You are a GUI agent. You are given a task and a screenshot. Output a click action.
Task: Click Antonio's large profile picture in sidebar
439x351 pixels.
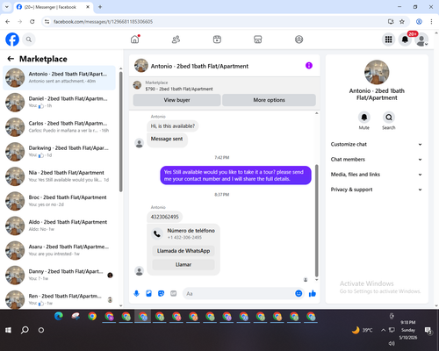pos(377,72)
